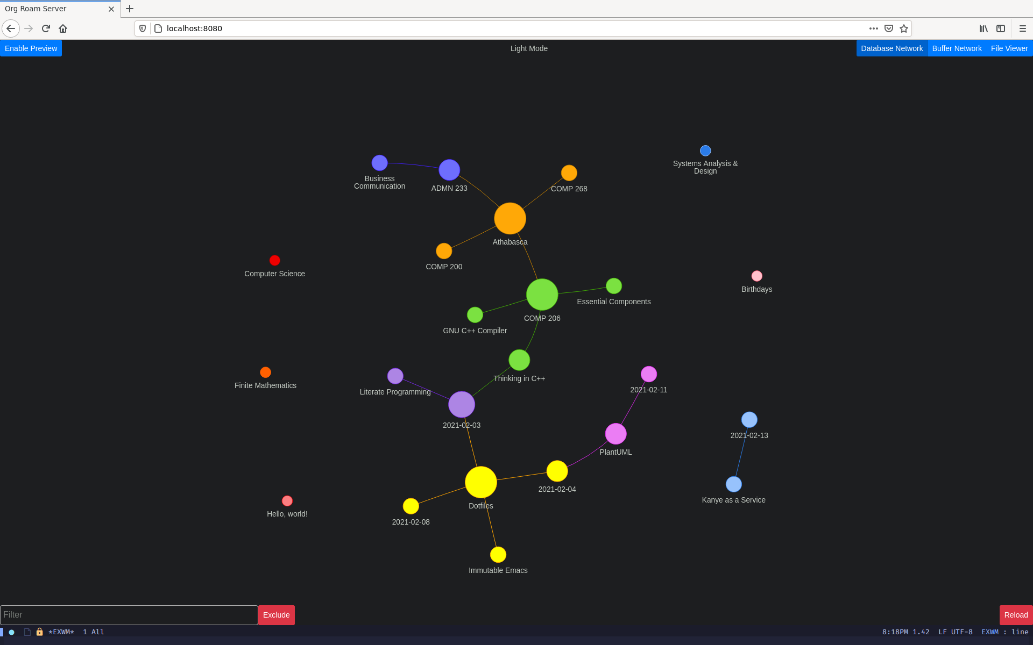Enable Preview mode
Image resolution: width=1033 pixels, height=645 pixels.
click(31, 48)
